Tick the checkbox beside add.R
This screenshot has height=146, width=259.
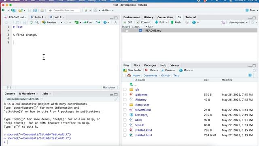tap(125, 120)
